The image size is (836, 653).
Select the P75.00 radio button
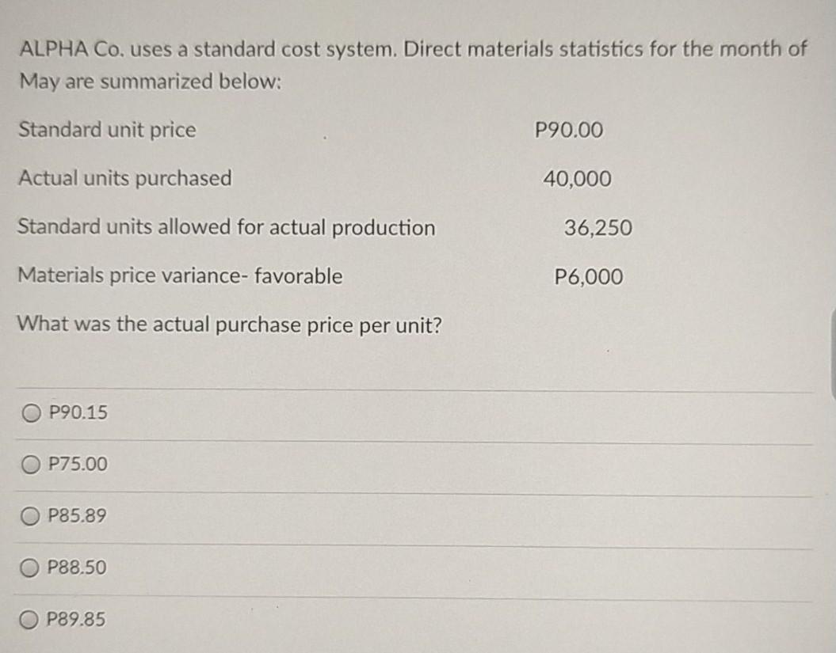click(30, 465)
